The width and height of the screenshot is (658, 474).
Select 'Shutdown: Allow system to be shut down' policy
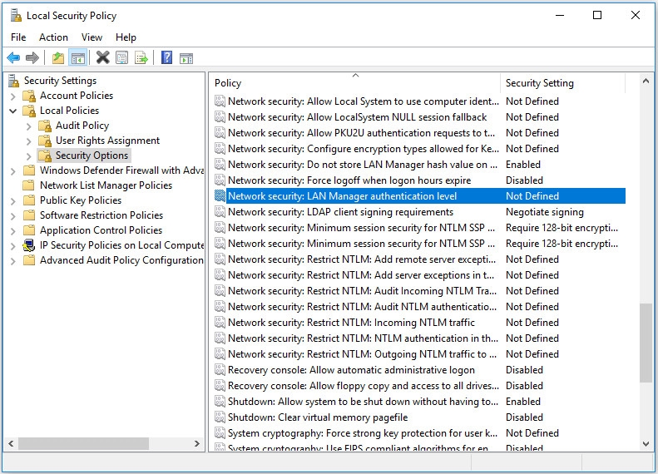point(419,402)
